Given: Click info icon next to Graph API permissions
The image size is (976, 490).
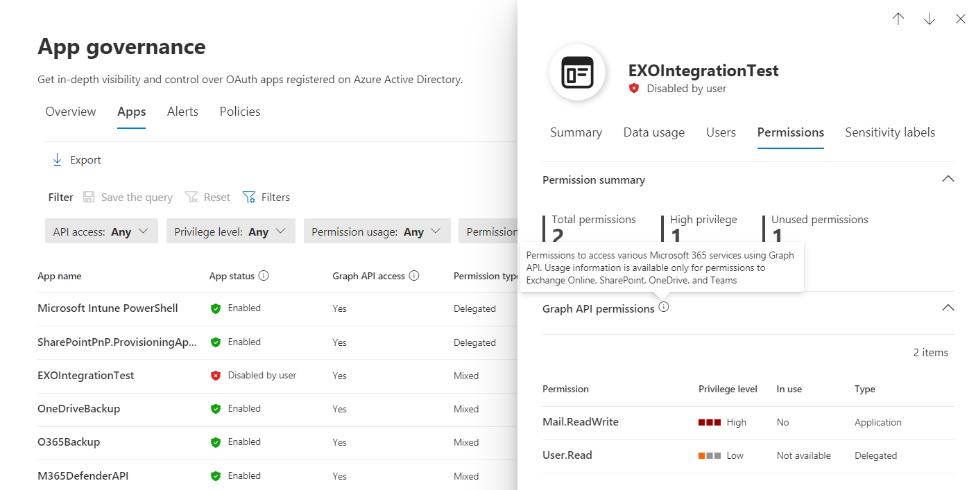Looking at the screenshot, I should coord(664,307).
